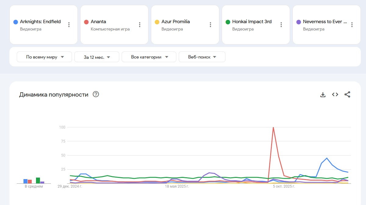Download the interest over time CSV
The width and height of the screenshot is (366, 205).
coord(323,94)
